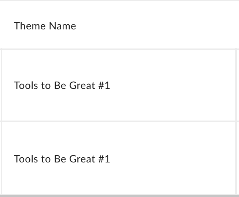Click blank area in the last row's cell
This screenshot has height=197, width=239.
coord(172,159)
